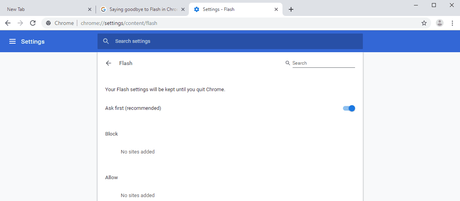Screen dimensions: 460x201
Task: Open a new tab with plus button
Action: pyautogui.click(x=291, y=9)
